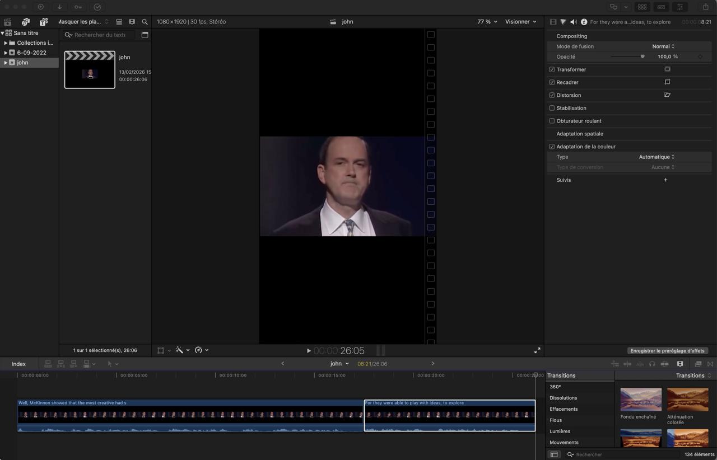Enable the Stabilisation checkbox

click(552, 108)
